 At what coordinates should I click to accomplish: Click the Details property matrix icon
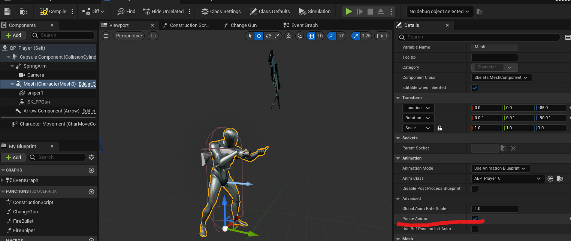(568, 37)
